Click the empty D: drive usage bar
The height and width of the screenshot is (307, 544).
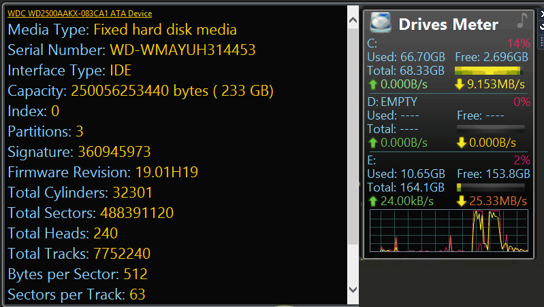tap(491, 129)
